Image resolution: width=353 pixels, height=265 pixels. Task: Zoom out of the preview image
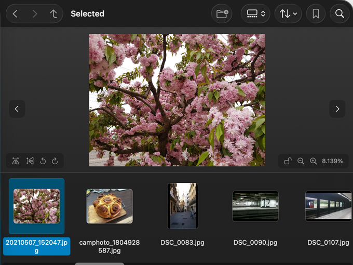coord(301,161)
